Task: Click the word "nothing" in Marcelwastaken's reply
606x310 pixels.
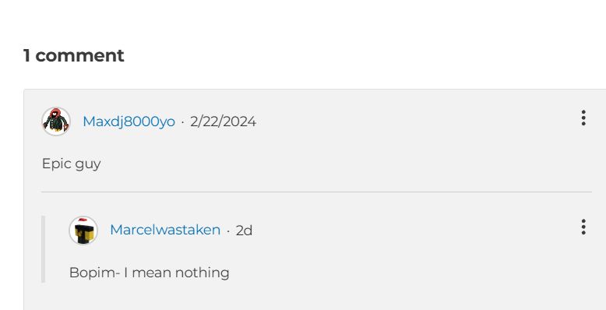Action: pyautogui.click(x=202, y=273)
